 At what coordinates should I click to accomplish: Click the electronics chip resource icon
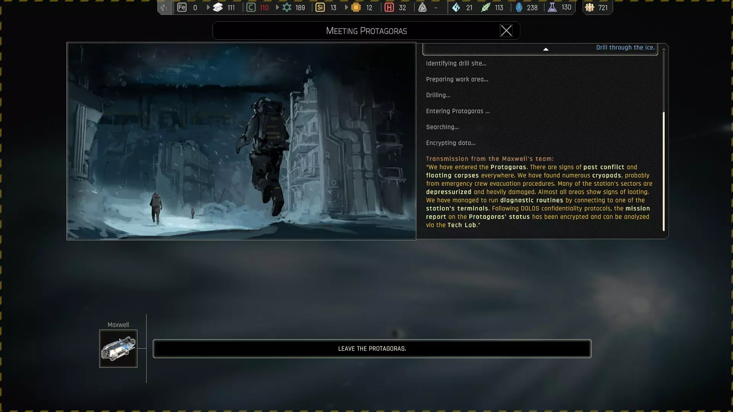(x=356, y=7)
